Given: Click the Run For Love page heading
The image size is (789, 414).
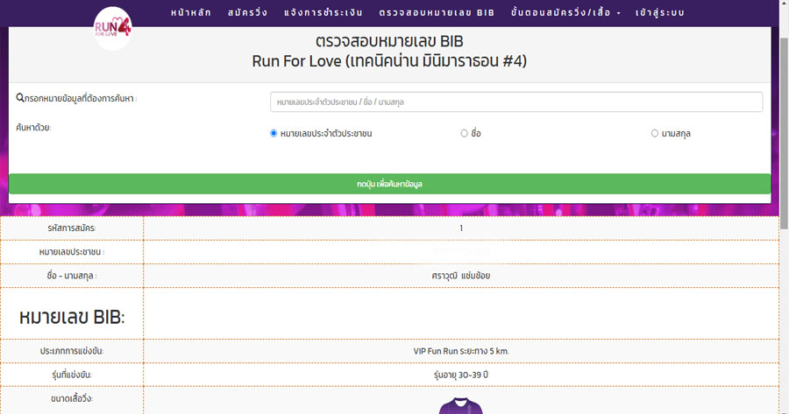Looking at the screenshot, I should tap(389, 61).
